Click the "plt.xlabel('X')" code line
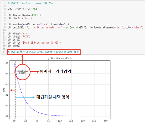Screen dimensions: 145x126 17,33
